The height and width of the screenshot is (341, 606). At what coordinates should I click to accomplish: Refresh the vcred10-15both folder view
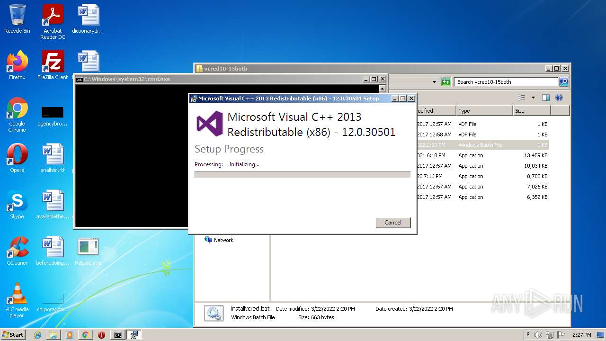(446, 82)
